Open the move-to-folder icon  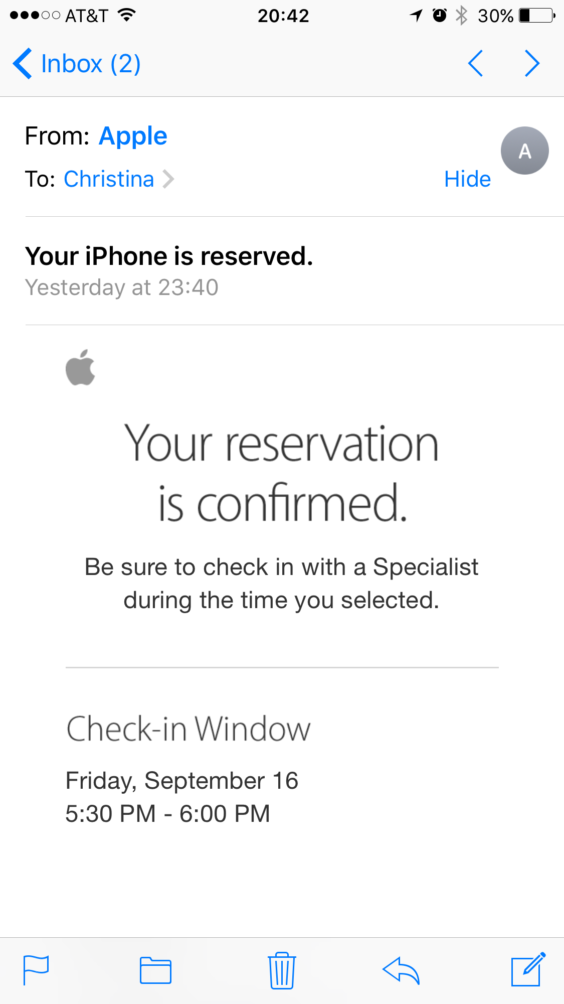click(x=155, y=970)
